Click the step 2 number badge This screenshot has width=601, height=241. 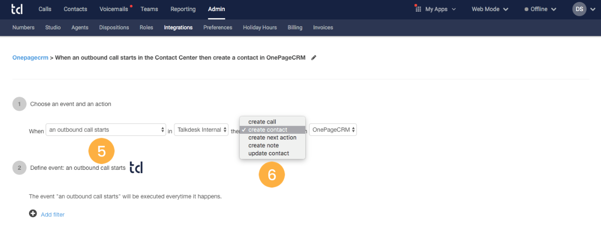[19, 168]
